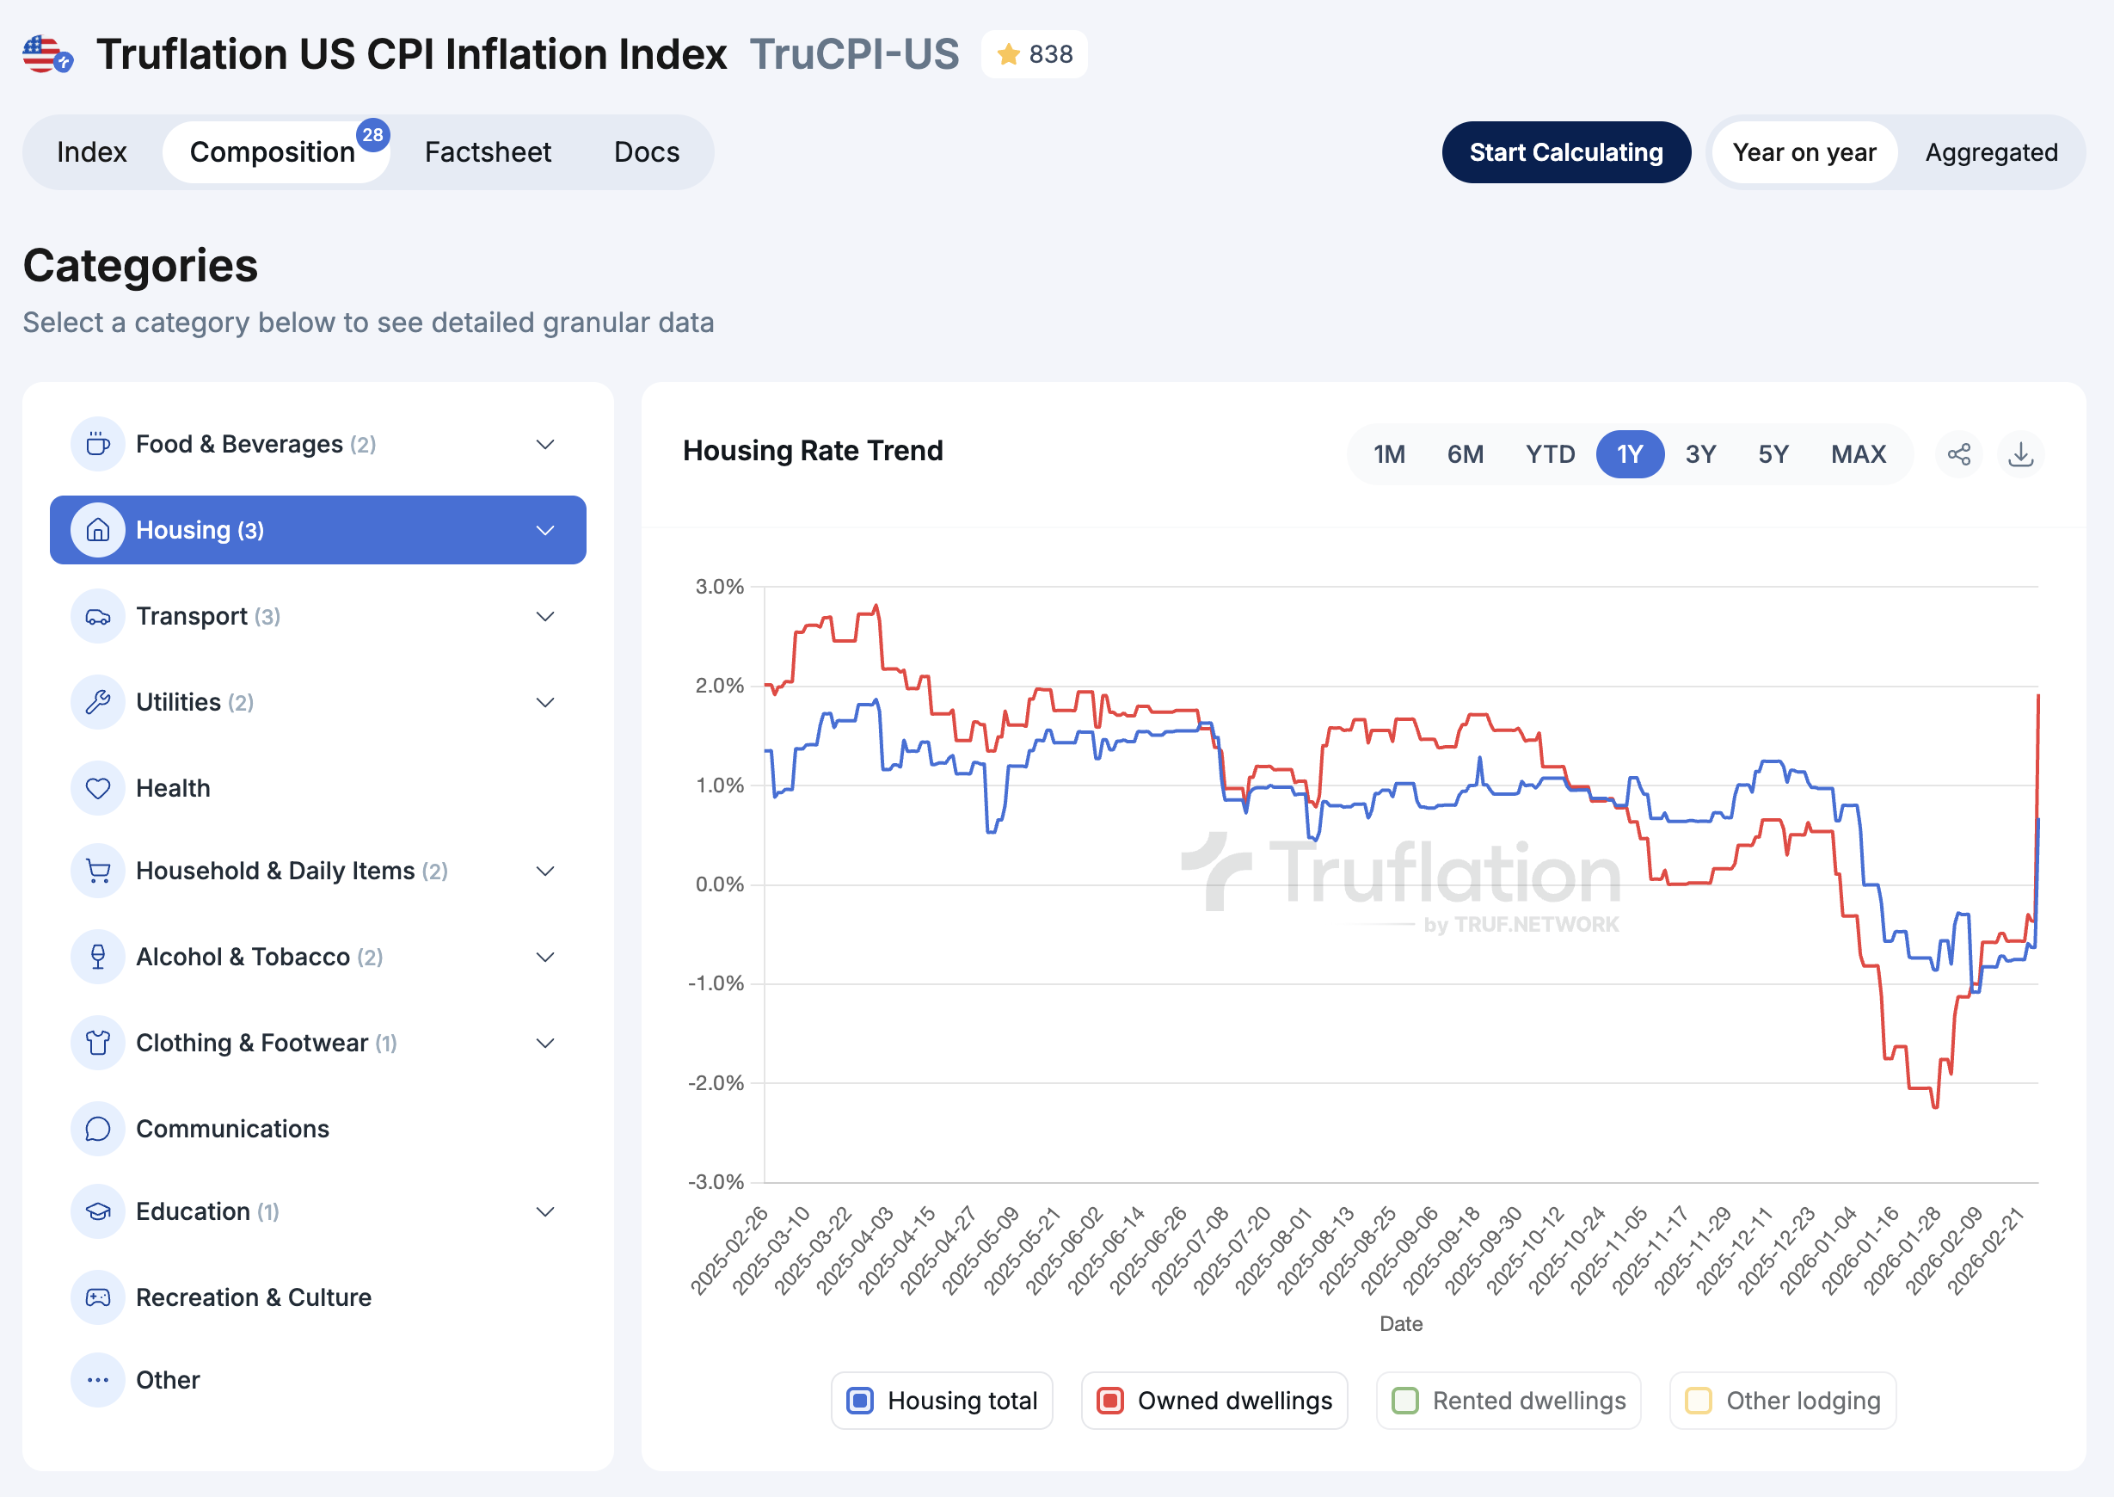Image resolution: width=2114 pixels, height=1497 pixels.
Task: Click the Health heart icon
Action: coord(98,788)
